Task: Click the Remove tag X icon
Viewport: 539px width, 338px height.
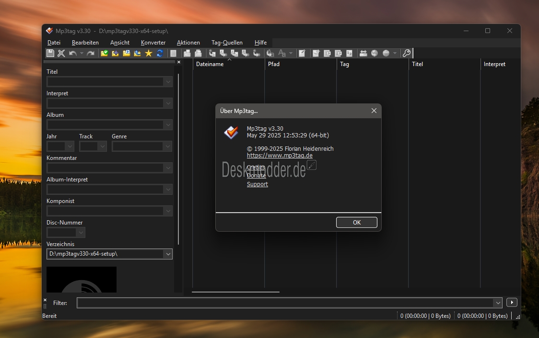Action: [x=61, y=53]
